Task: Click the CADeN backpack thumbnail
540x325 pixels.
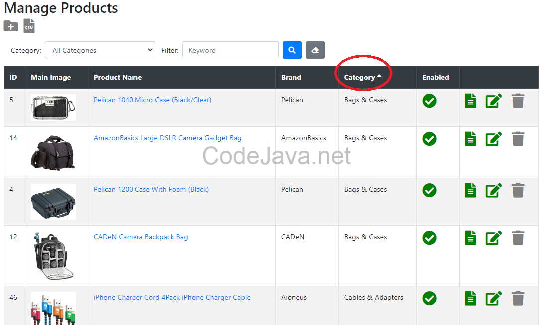Action: [53, 256]
